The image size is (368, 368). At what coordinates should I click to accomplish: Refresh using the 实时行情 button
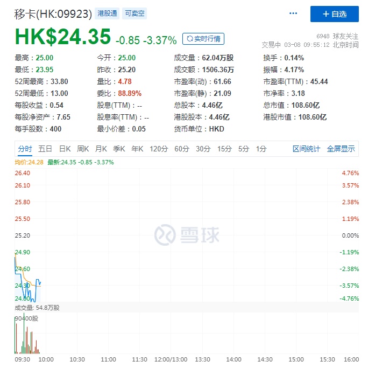tap(203, 39)
